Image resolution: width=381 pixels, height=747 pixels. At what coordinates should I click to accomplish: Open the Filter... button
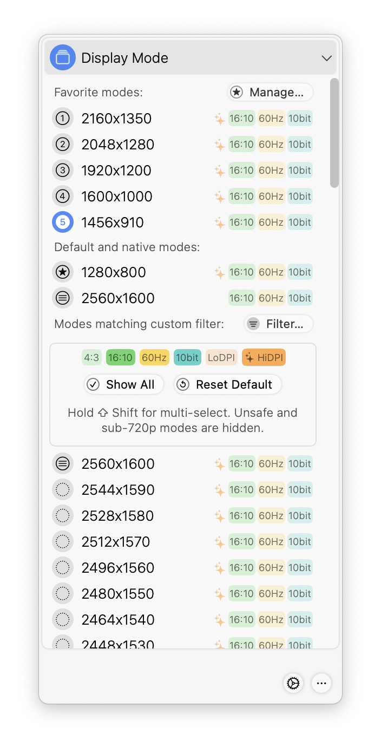279,324
